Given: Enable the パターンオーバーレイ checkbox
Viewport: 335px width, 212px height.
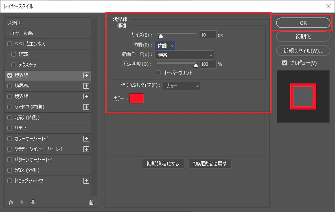Looking at the screenshot, I should (x=10, y=160).
